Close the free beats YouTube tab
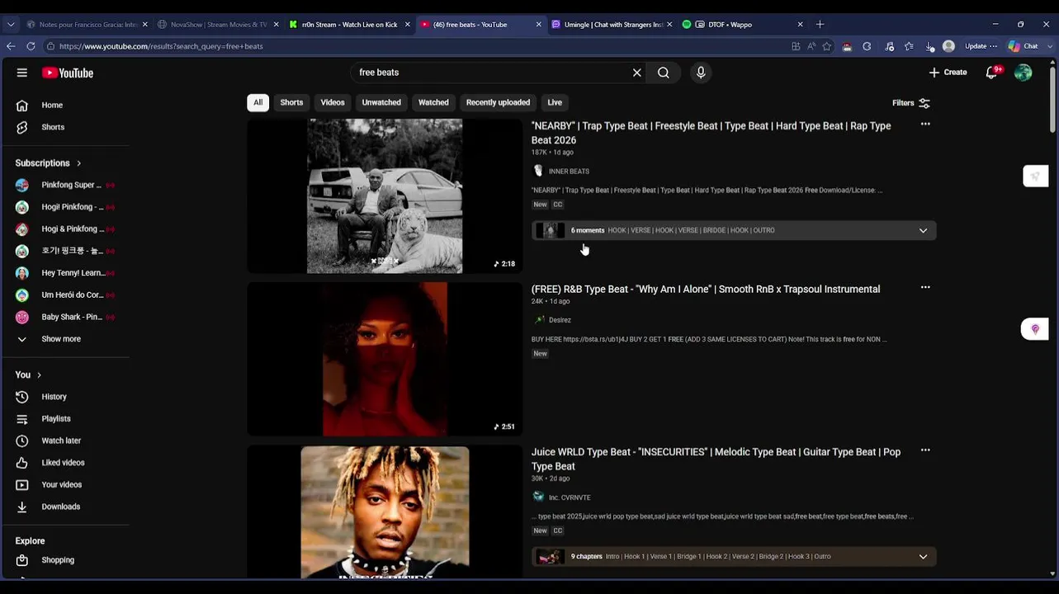This screenshot has height=594, width=1059. pos(539,25)
